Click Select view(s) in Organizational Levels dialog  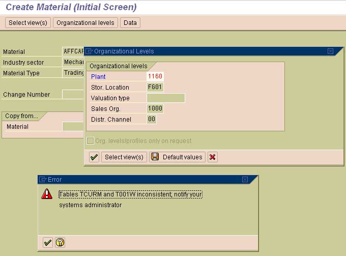124,157
